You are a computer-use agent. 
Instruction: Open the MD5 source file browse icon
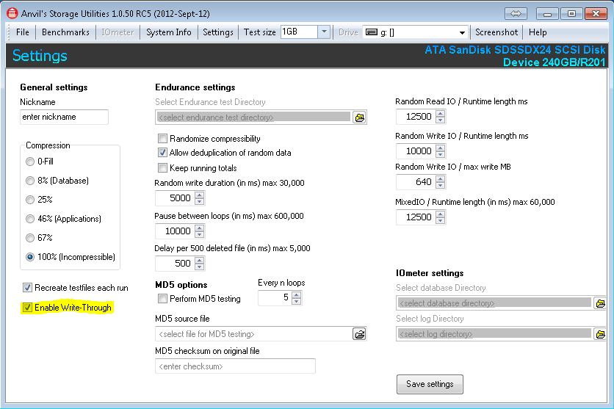click(359, 334)
